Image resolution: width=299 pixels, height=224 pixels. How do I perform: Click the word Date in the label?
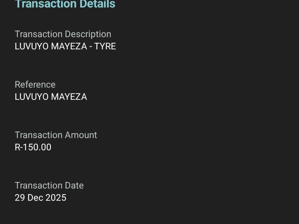click(x=74, y=185)
